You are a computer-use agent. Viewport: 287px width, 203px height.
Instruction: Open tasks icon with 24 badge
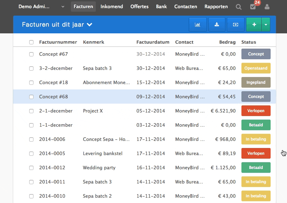point(253,7)
